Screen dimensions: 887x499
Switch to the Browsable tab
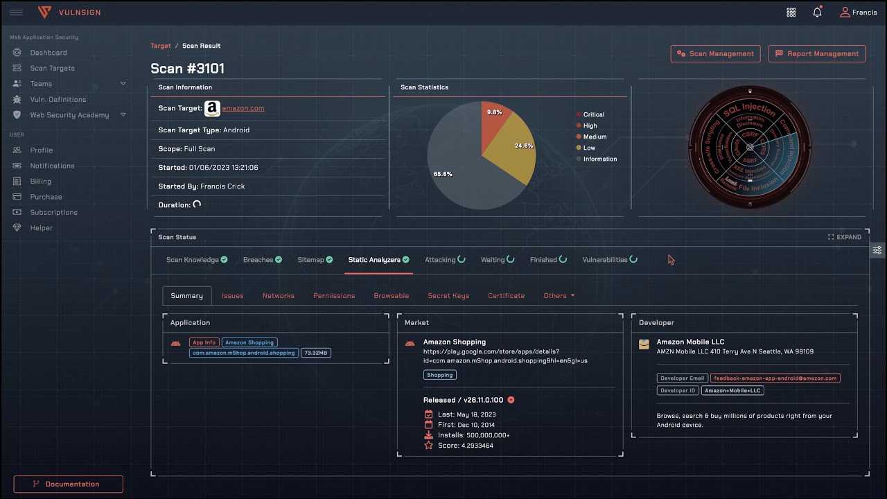[392, 296]
